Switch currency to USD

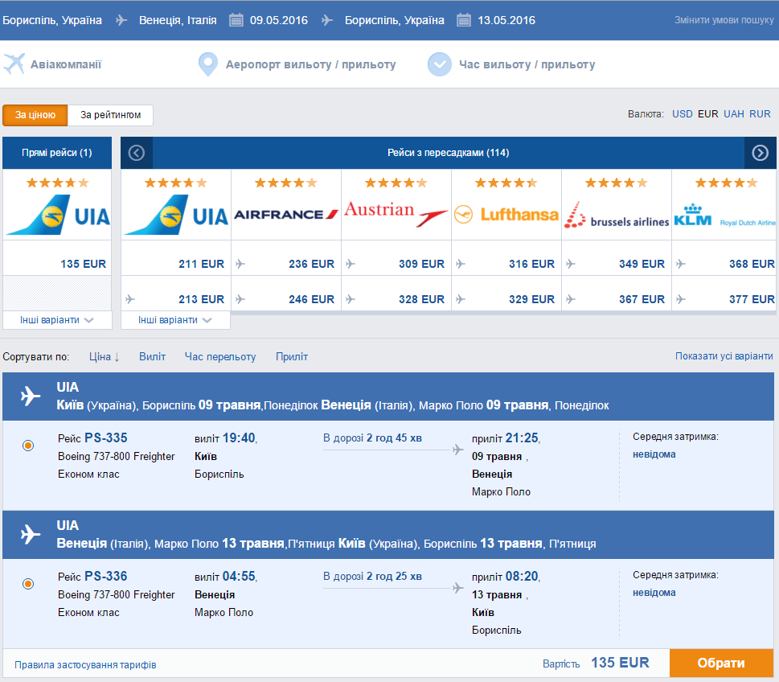click(682, 114)
